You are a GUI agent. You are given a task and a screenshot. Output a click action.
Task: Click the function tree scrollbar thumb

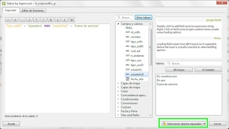(150, 47)
